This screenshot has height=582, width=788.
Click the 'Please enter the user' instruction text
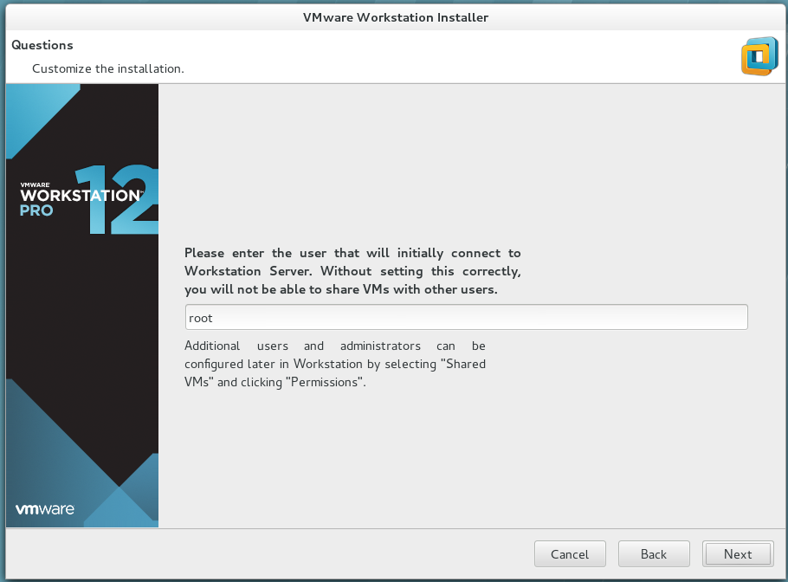tap(352, 271)
